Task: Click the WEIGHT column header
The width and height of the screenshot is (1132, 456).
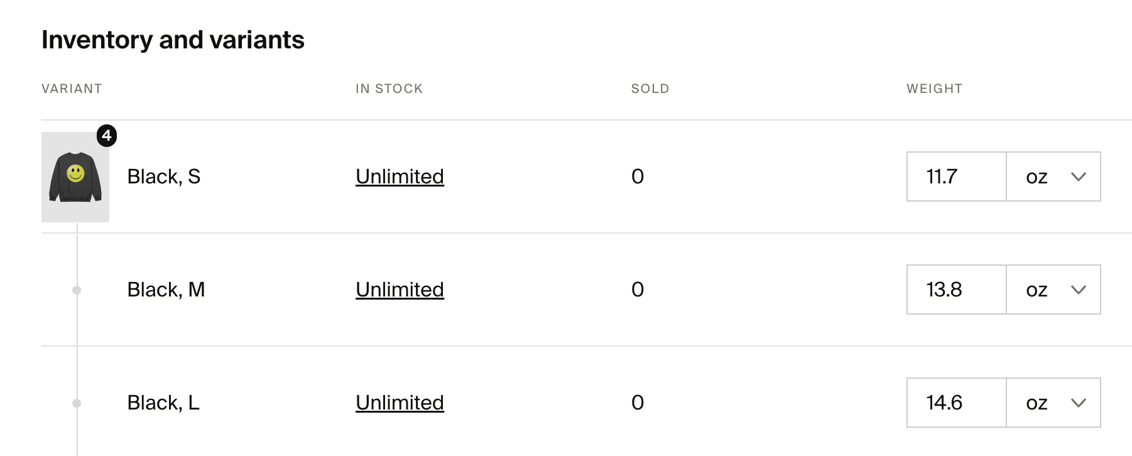Action: click(x=935, y=89)
